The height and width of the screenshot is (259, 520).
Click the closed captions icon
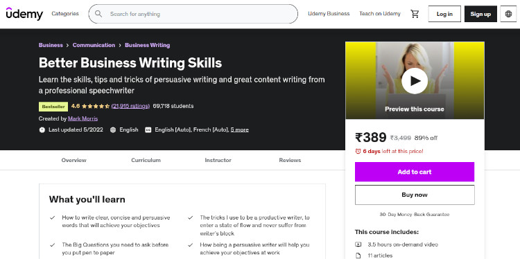[x=148, y=129]
